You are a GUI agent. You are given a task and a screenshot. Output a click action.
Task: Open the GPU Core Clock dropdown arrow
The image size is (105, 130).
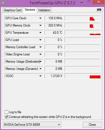pyautogui.click(x=40, y=18)
